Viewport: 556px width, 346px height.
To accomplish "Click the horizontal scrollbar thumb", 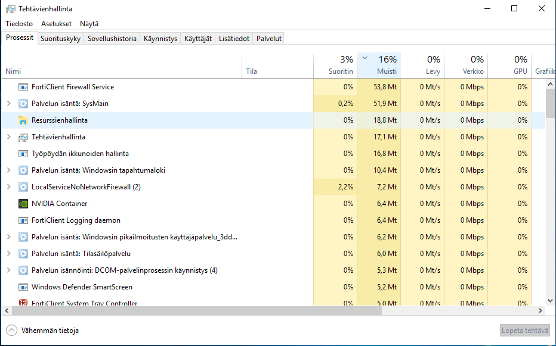I will click(x=197, y=311).
